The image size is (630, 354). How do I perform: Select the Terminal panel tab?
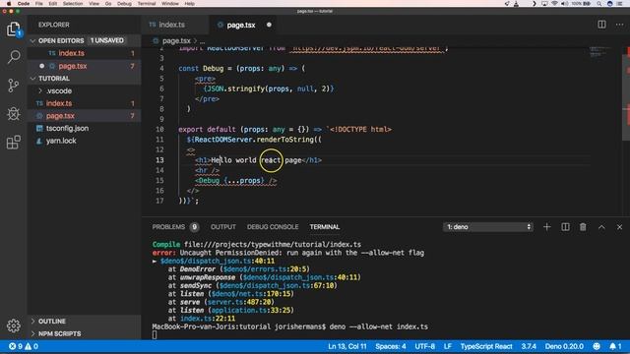[324, 227]
